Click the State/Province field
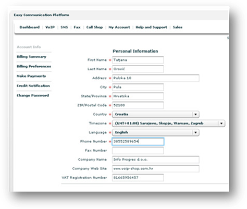The image size is (247, 209). 138,96
